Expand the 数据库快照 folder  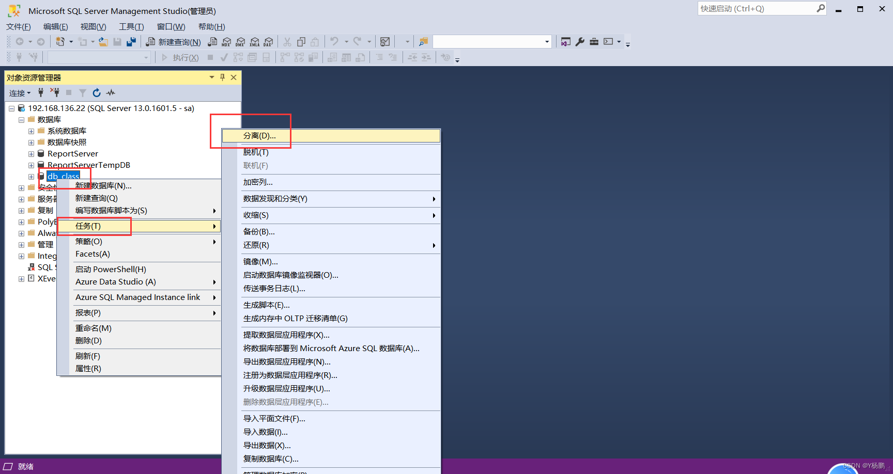[x=31, y=143]
